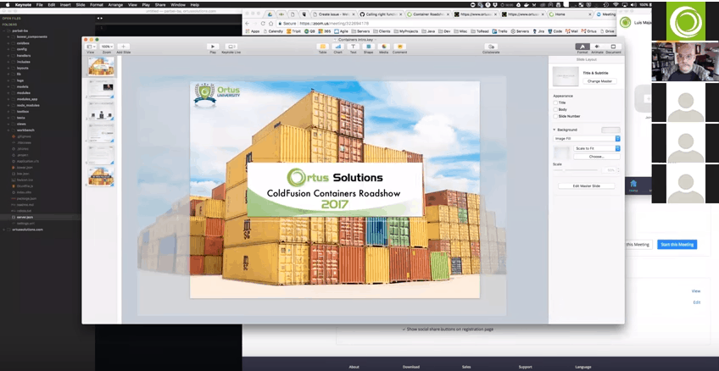
Task: Enable the Slide Number checkbox
Action: pyautogui.click(x=555, y=116)
